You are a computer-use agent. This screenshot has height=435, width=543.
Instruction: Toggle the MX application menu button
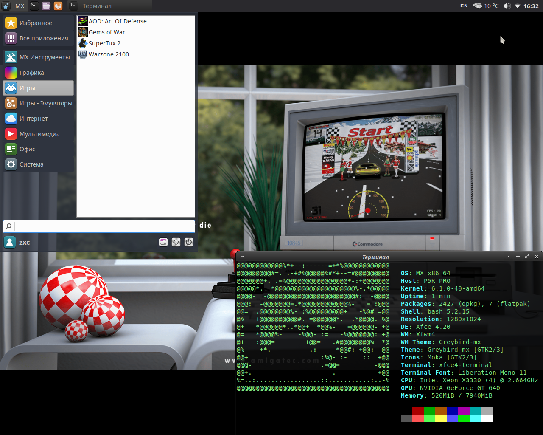(14, 6)
